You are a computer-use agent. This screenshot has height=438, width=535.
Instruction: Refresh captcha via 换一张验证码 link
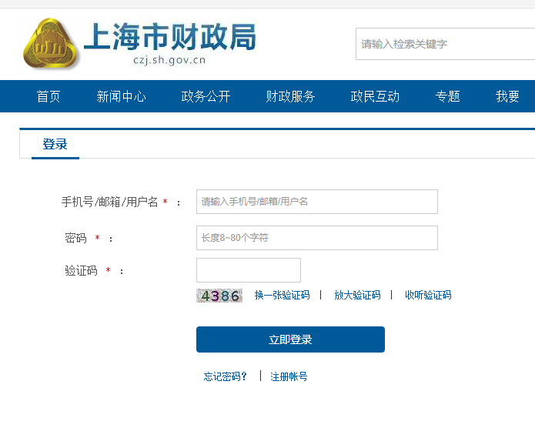(282, 295)
